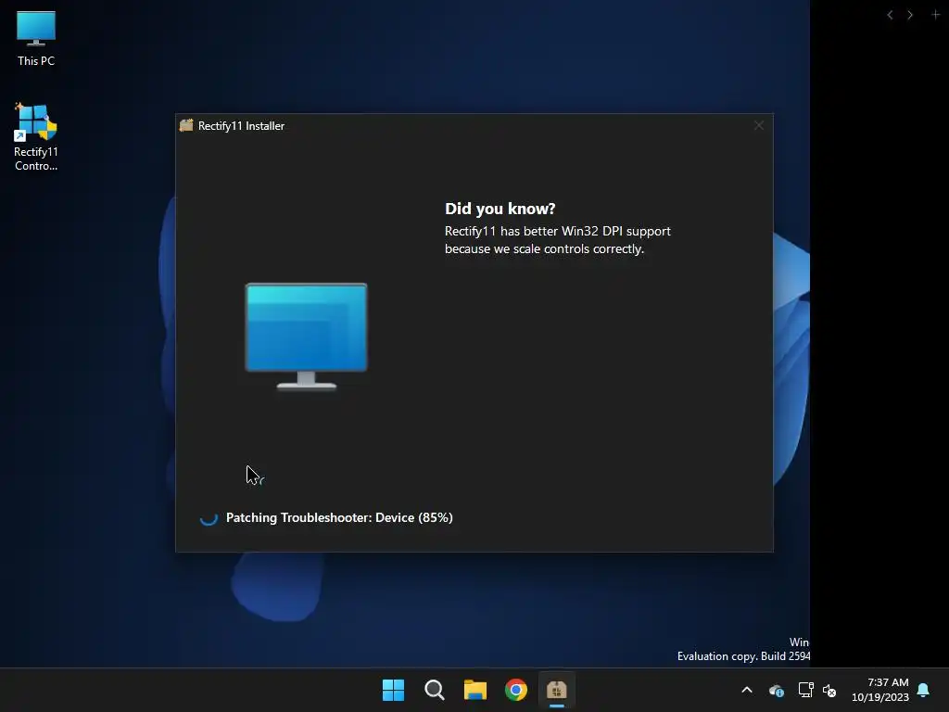949x712 pixels.
Task: Open taskbar Search
Action: tap(434, 690)
